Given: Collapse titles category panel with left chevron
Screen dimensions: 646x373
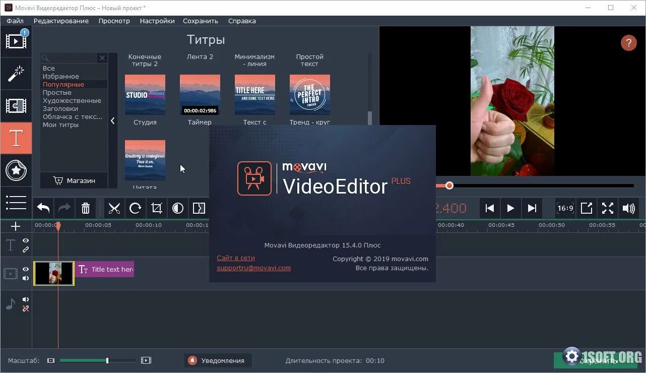Looking at the screenshot, I should 112,121.
